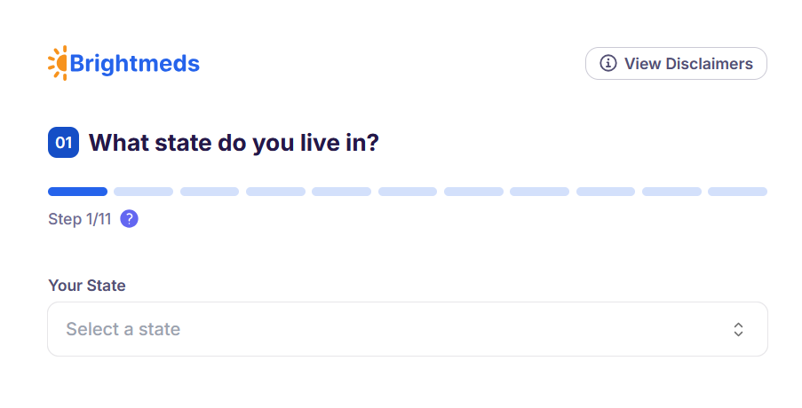Click the fourth progress bar segment

275,192
